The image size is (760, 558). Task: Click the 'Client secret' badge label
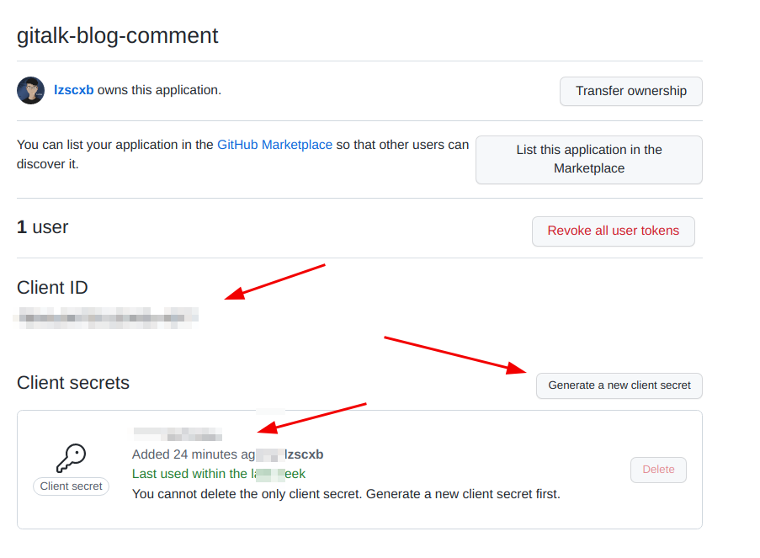point(72,486)
